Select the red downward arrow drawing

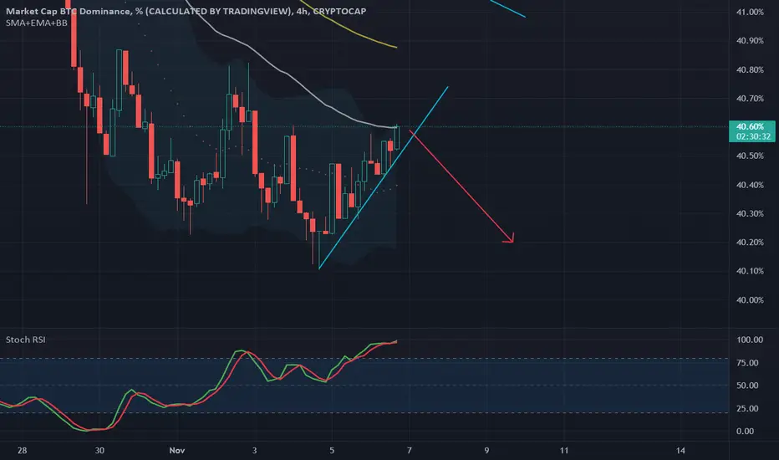[x=461, y=186]
